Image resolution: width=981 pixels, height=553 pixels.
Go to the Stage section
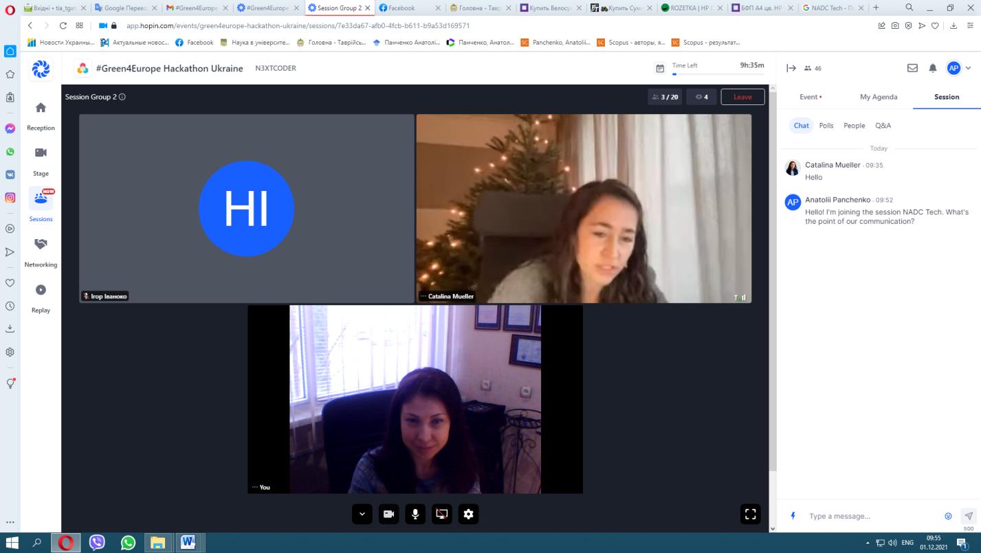(x=41, y=160)
